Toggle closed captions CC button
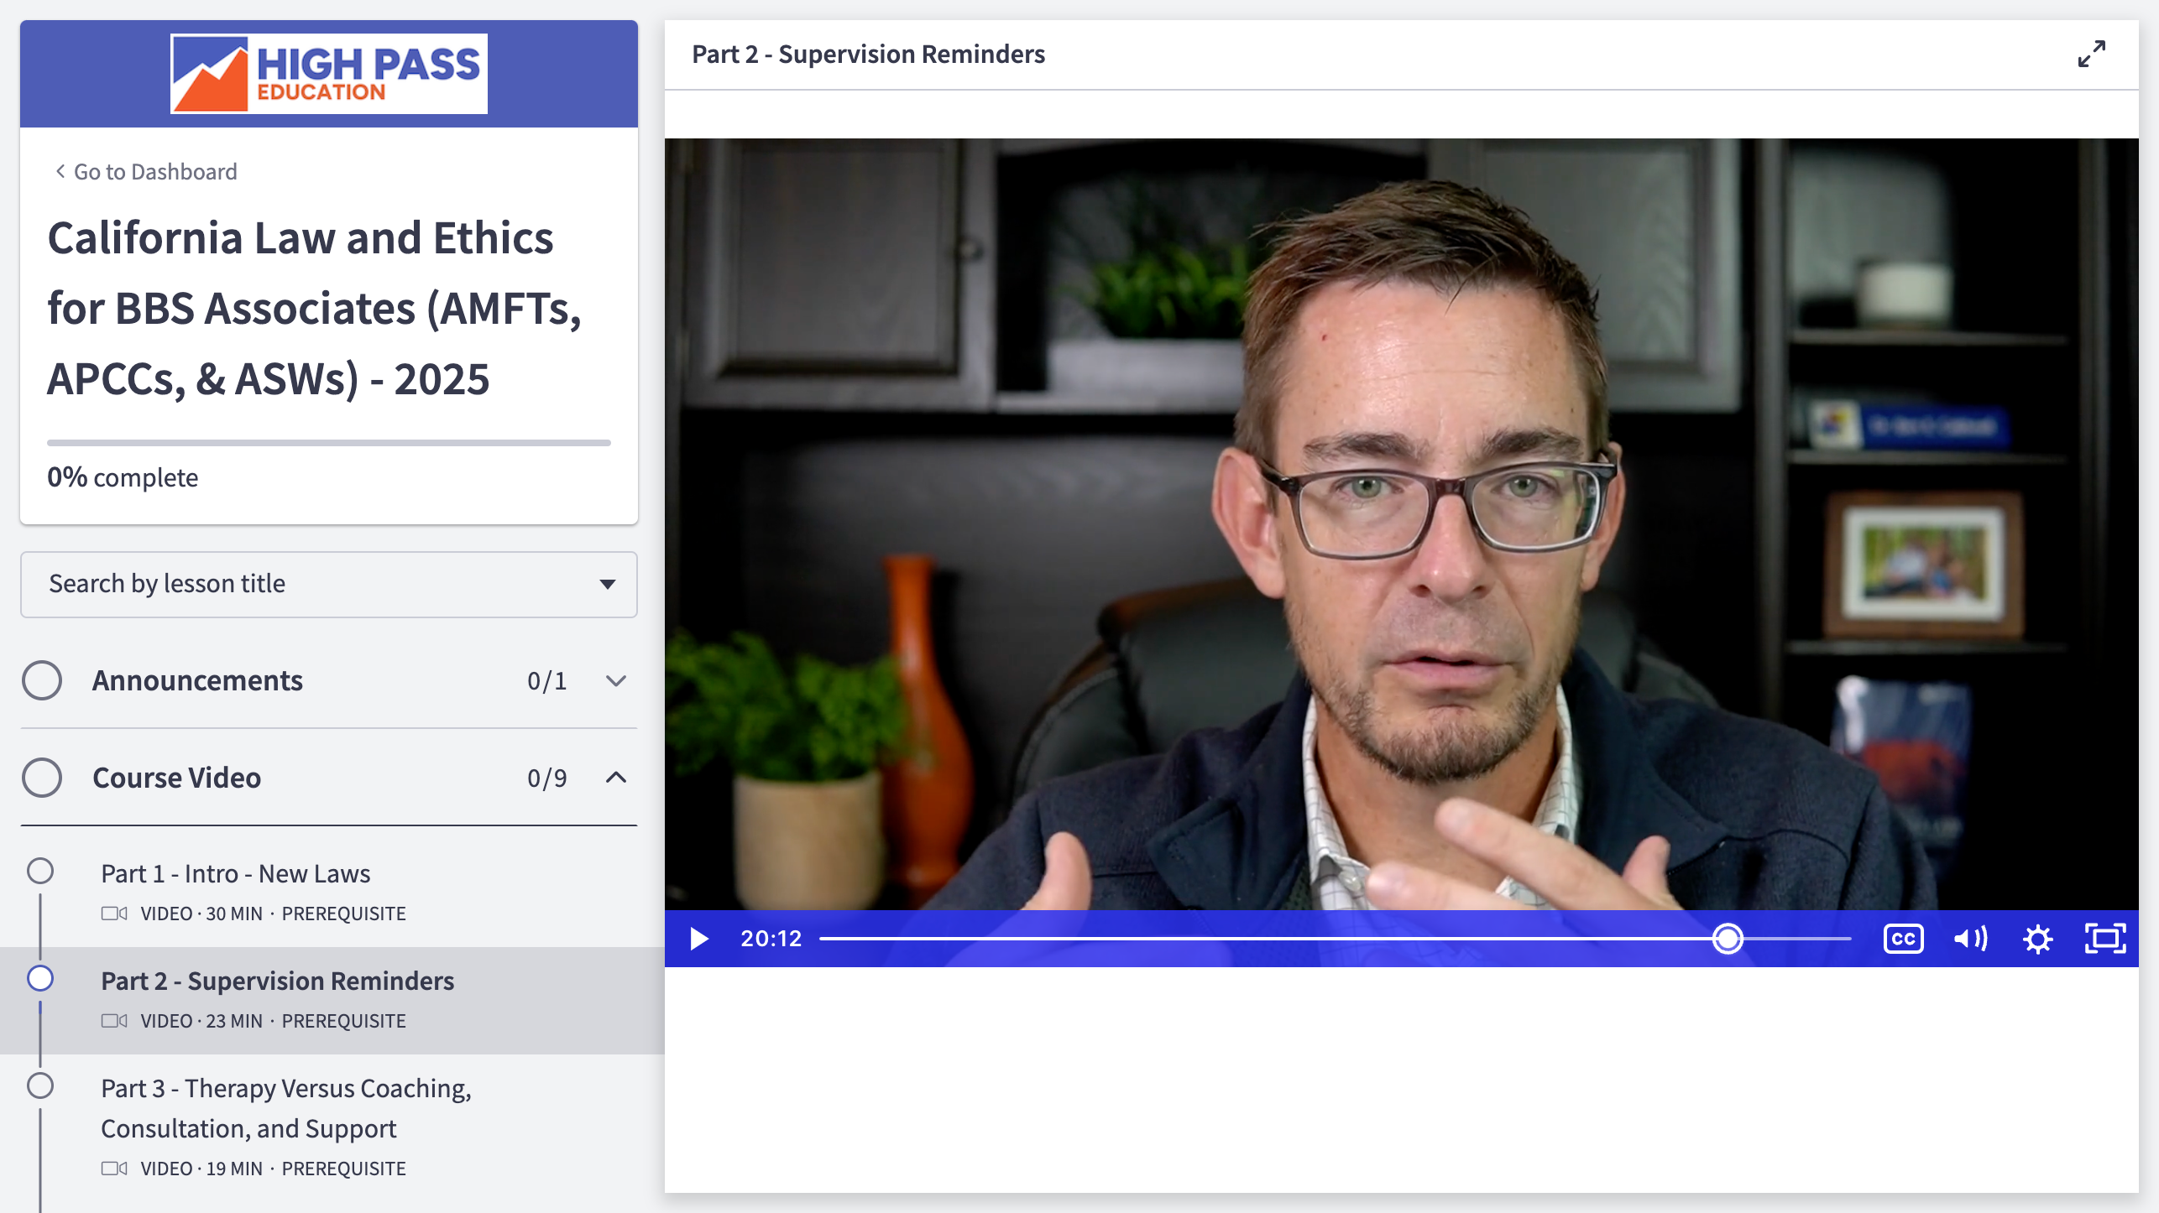 click(x=1903, y=939)
